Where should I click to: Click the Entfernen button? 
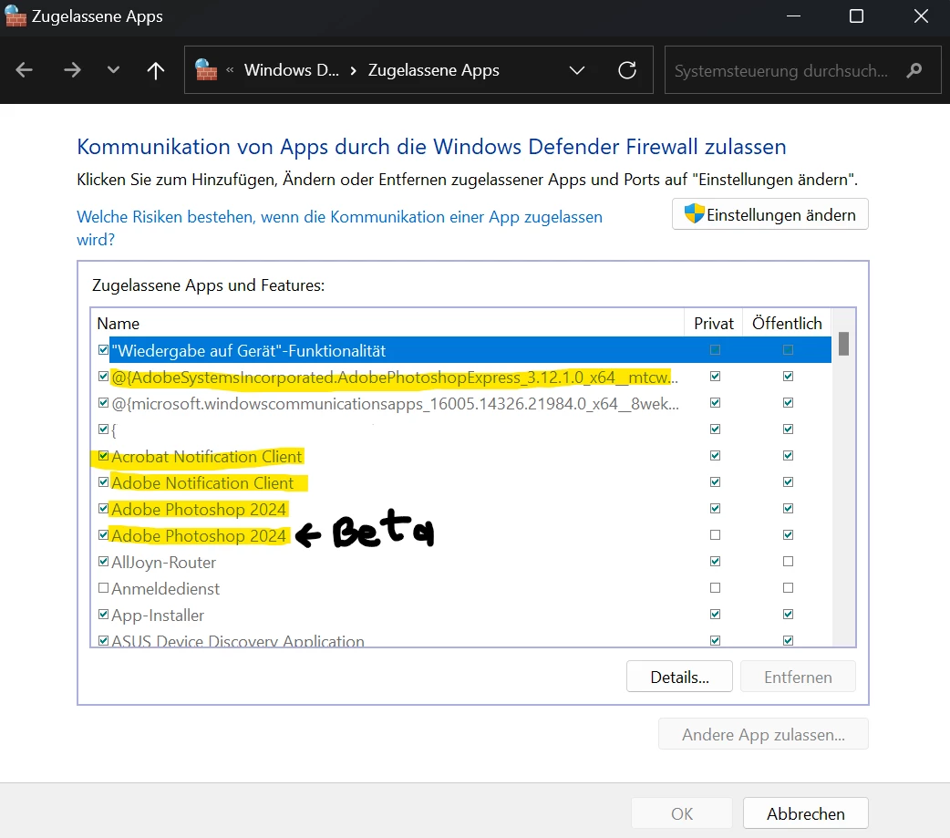point(798,677)
